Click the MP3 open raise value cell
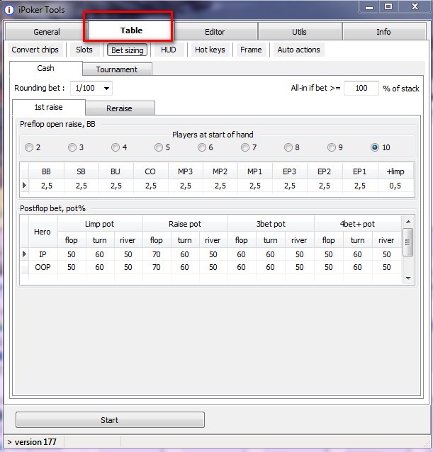 pos(186,186)
